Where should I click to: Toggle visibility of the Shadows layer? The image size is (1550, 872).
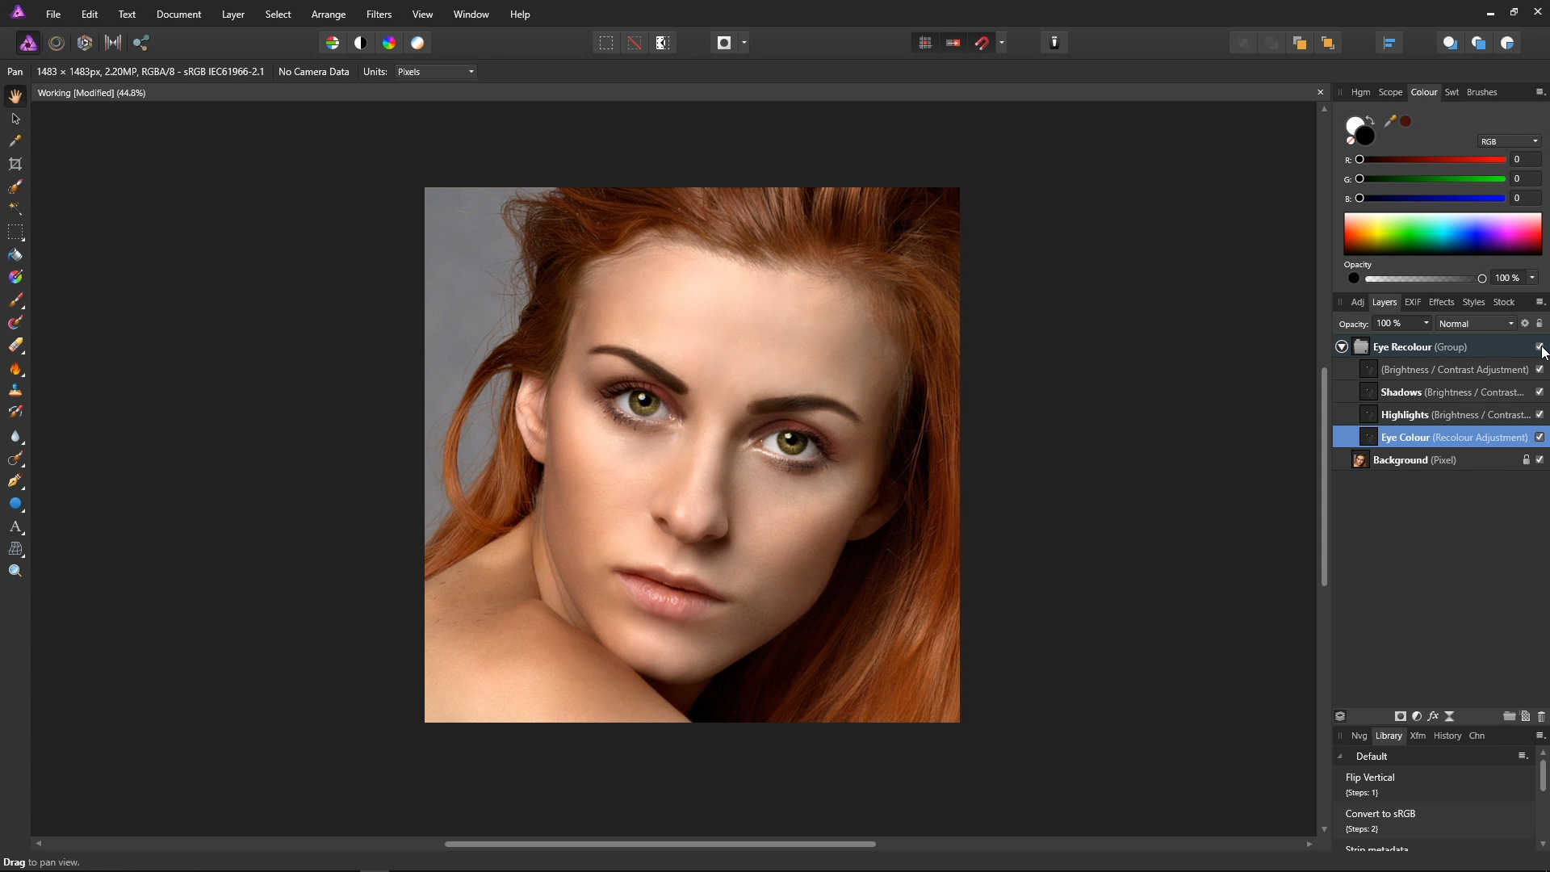(1540, 392)
